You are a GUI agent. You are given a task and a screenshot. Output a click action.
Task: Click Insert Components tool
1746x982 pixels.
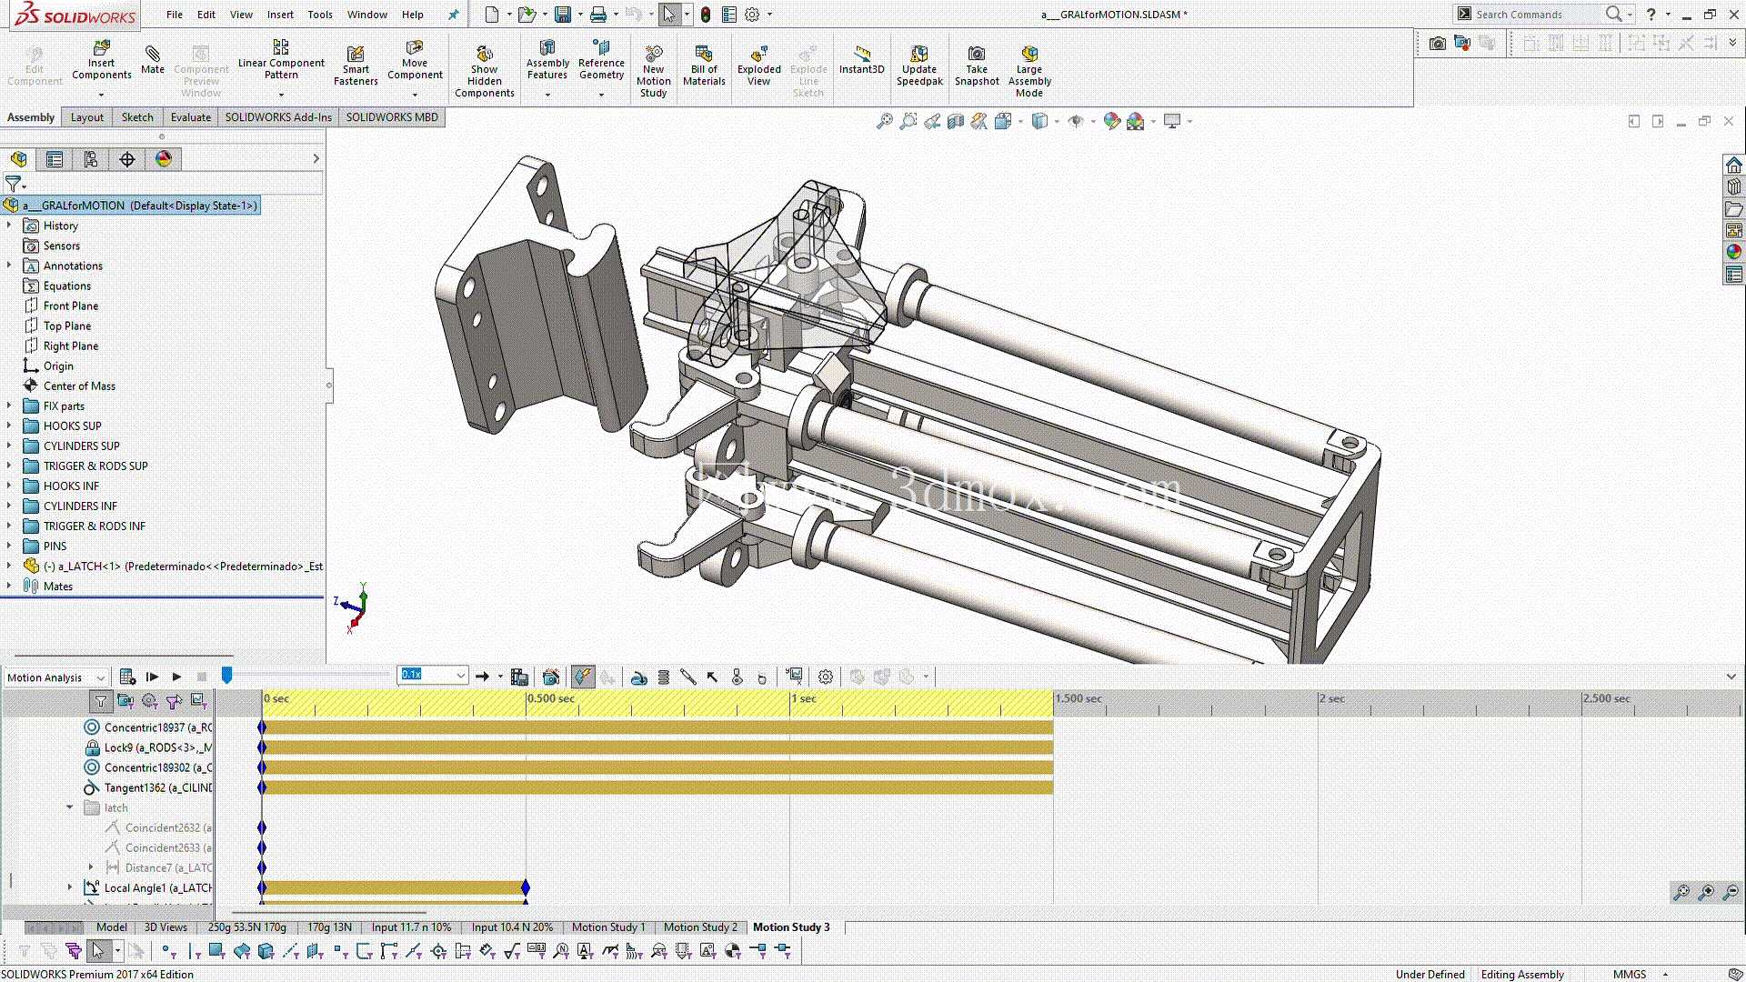101,60
